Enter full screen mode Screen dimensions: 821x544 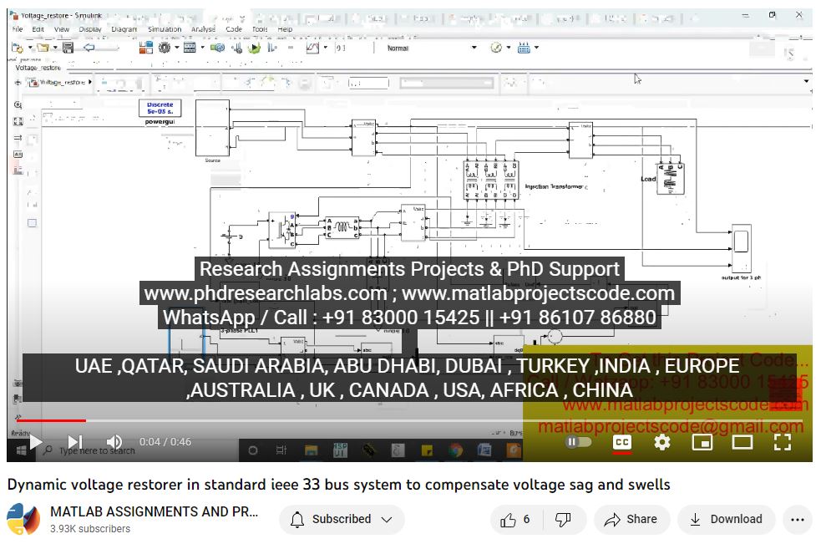click(783, 442)
